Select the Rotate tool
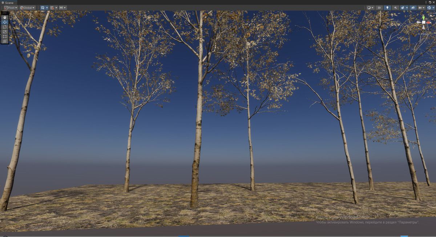 4,27
